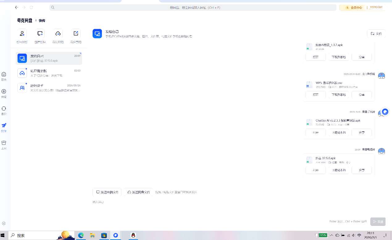Click the back arrow in the top bar

pyautogui.click(x=17, y=7)
